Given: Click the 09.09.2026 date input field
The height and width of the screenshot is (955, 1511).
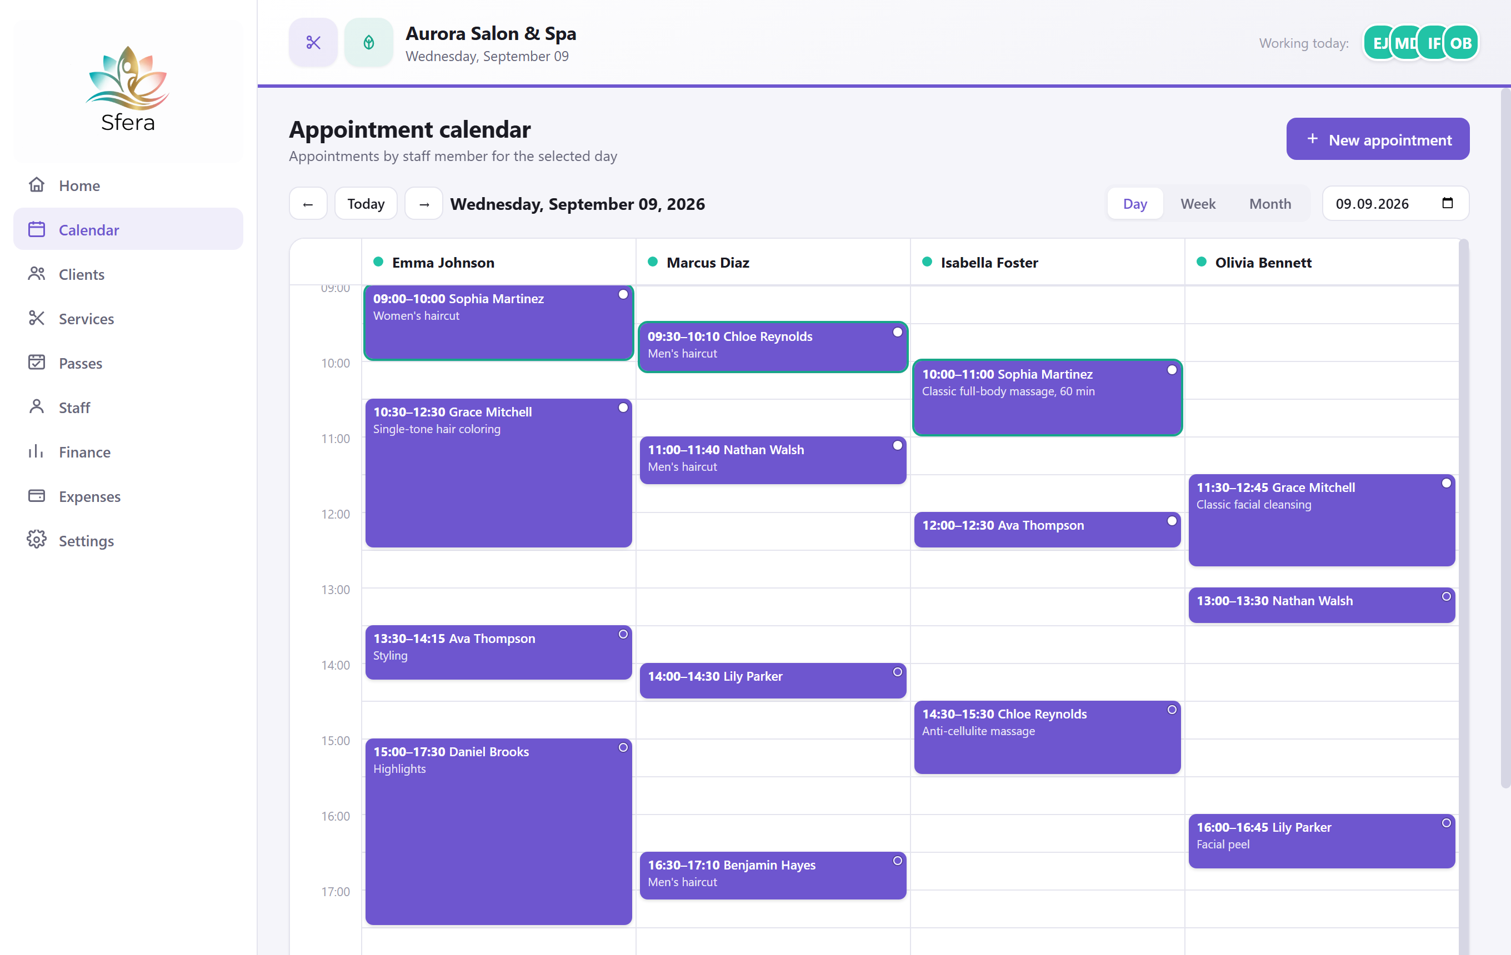Looking at the screenshot, I should [x=1395, y=204].
